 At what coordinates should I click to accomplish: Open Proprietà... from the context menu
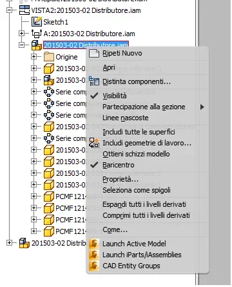121,179
